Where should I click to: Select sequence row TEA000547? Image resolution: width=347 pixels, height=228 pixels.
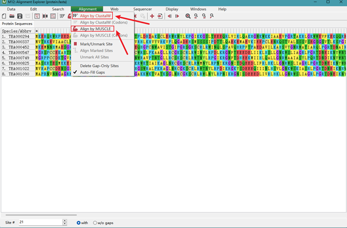pyautogui.click(x=18, y=53)
